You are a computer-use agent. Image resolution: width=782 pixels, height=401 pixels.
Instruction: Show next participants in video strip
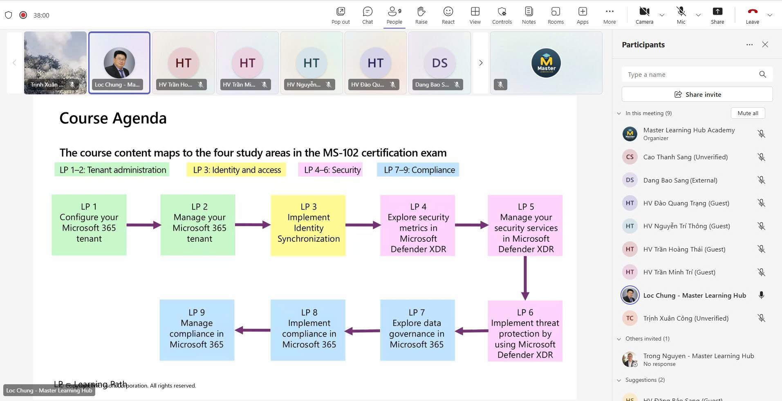[x=481, y=63]
